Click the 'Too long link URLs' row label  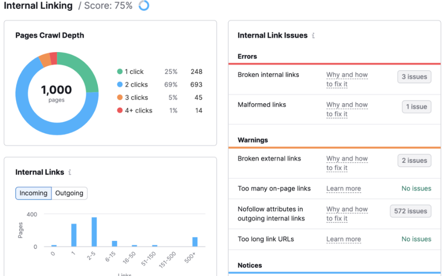click(x=266, y=239)
